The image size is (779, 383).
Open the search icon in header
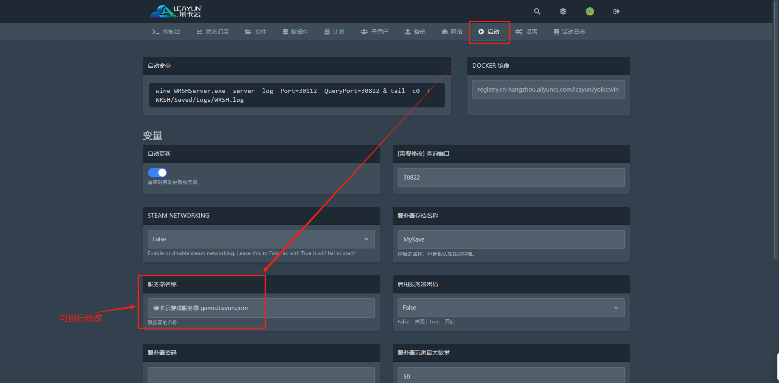(537, 11)
